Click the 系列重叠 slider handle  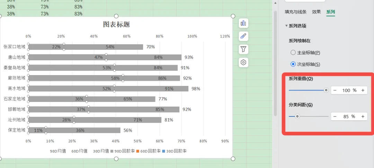tap(326, 90)
